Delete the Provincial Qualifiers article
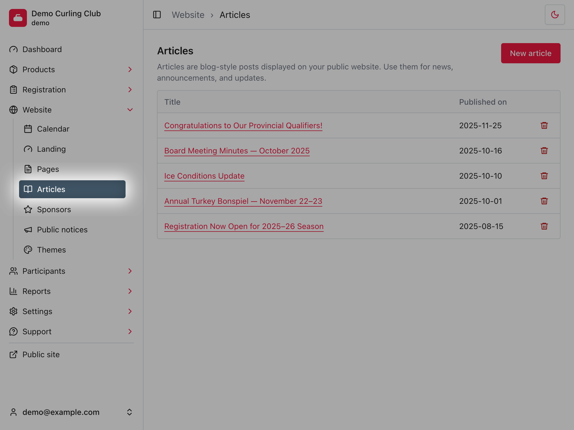 click(544, 125)
